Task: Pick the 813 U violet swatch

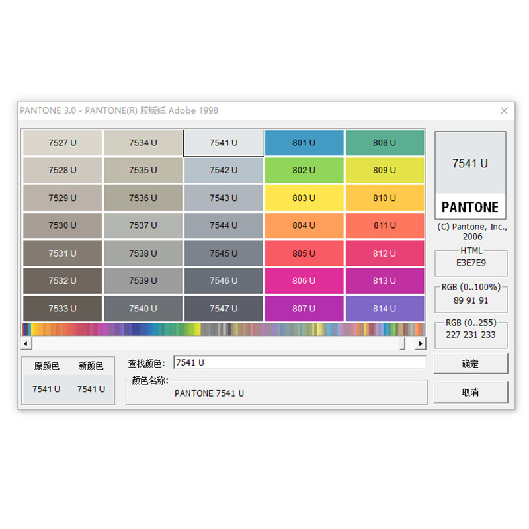Action: tap(385, 280)
